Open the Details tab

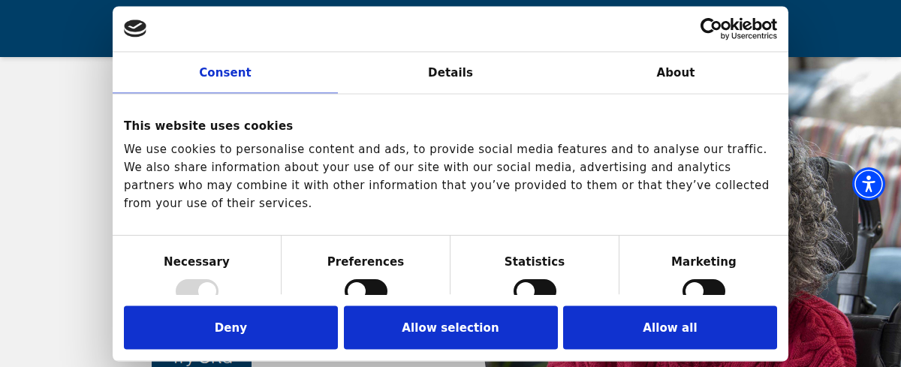[450, 73]
